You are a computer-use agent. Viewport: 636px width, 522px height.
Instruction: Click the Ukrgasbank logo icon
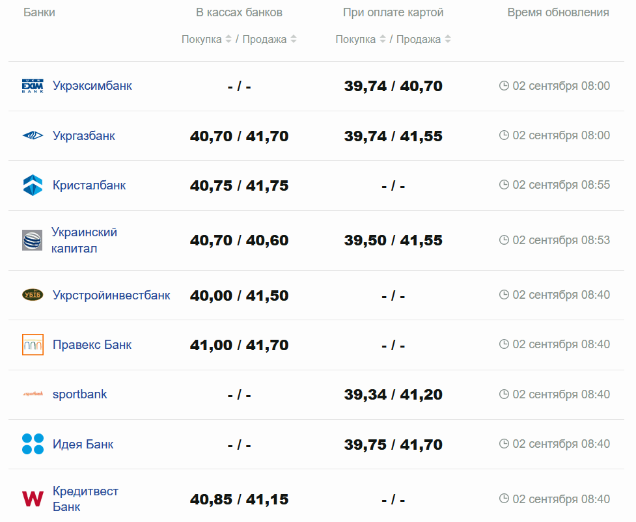tap(33, 135)
